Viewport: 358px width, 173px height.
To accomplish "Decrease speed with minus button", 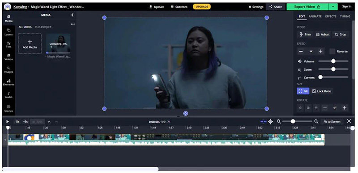I will tap(301, 51).
